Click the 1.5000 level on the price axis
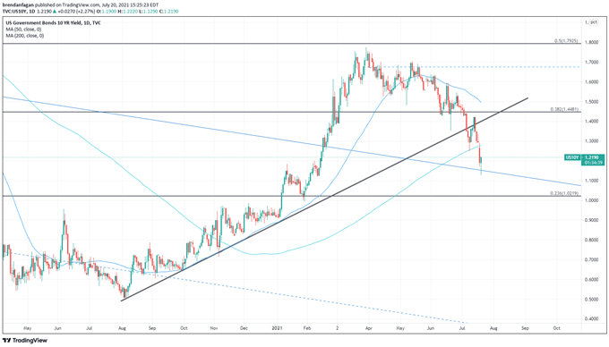Screen dimensions: 609x347 592,102
